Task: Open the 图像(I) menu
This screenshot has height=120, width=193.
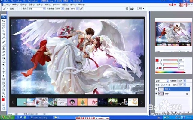Action: tap(23, 4)
